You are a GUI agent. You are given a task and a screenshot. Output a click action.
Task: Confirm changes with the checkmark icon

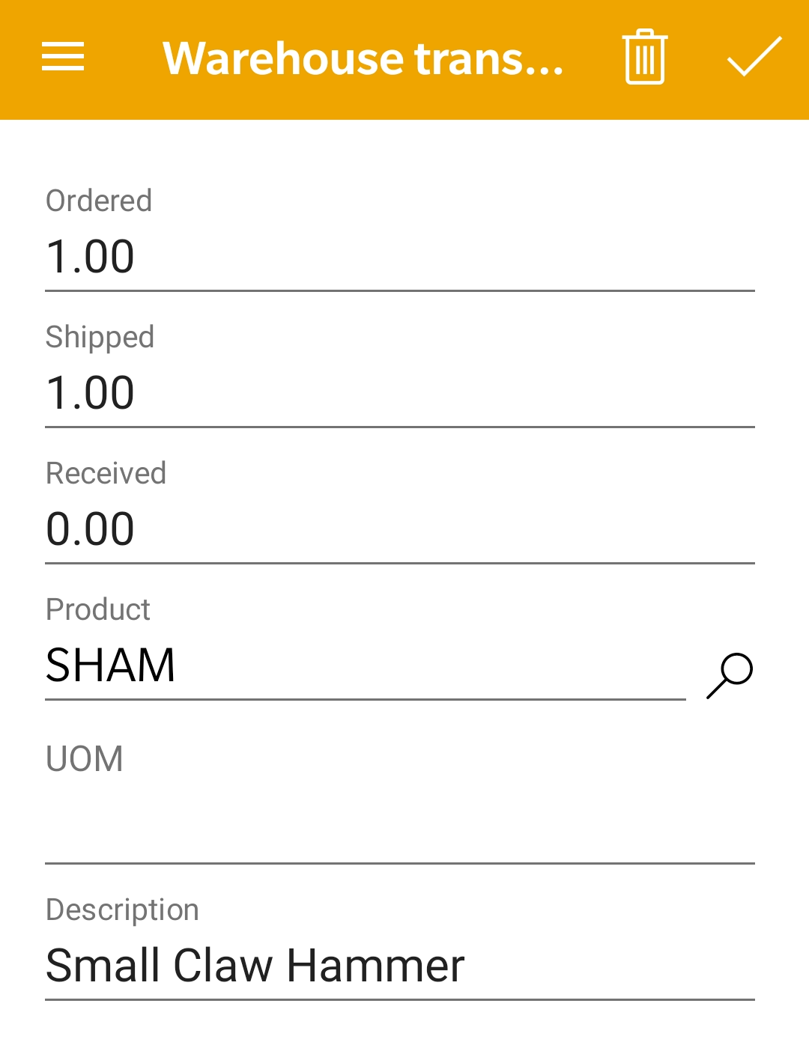[x=754, y=57]
